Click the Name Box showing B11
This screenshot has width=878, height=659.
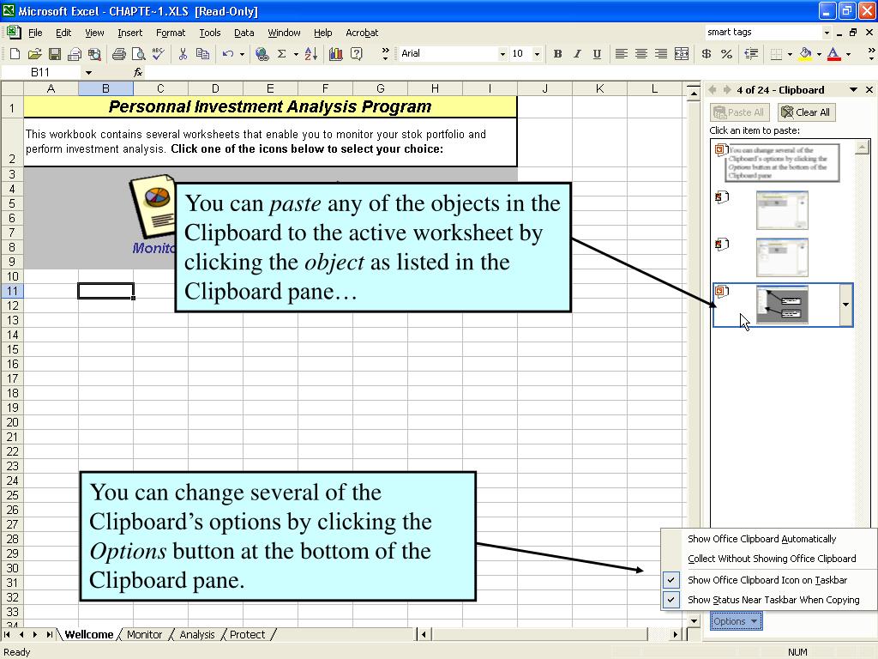click(39, 72)
